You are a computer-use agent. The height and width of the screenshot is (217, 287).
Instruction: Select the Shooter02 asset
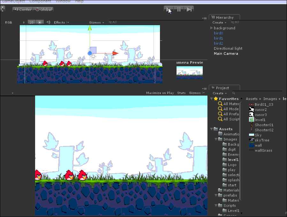261,130
